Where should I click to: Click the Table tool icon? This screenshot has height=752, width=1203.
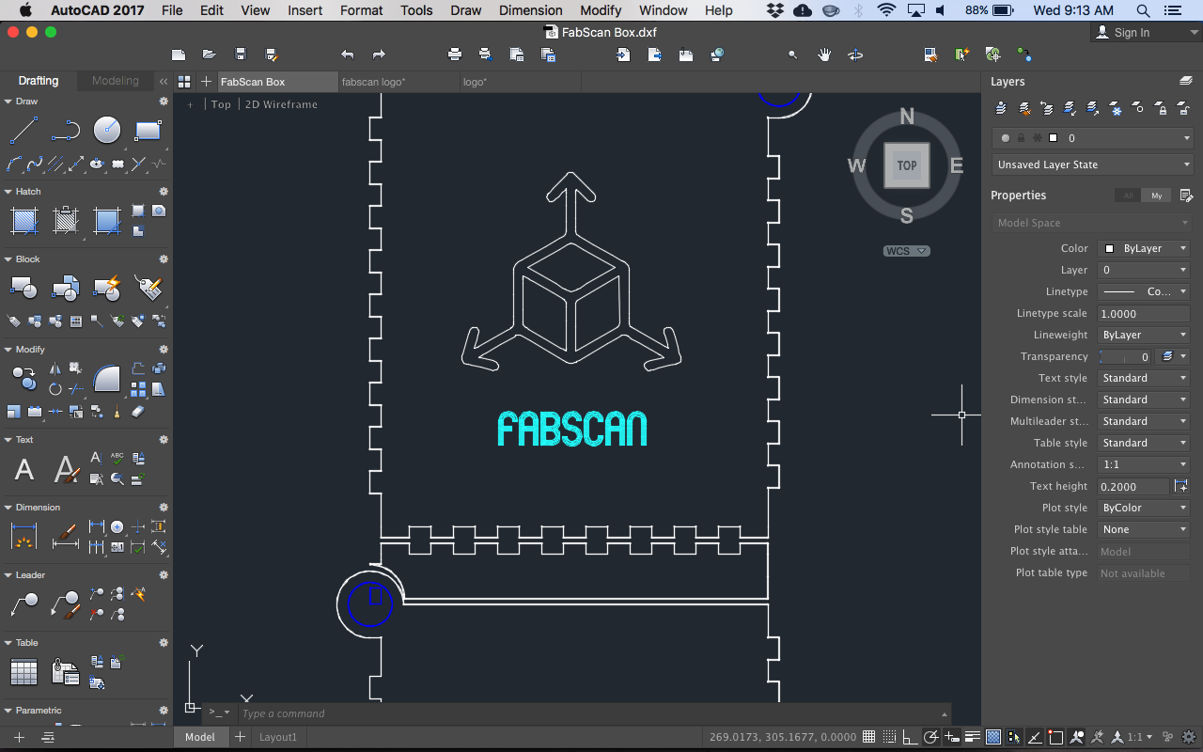[23, 672]
